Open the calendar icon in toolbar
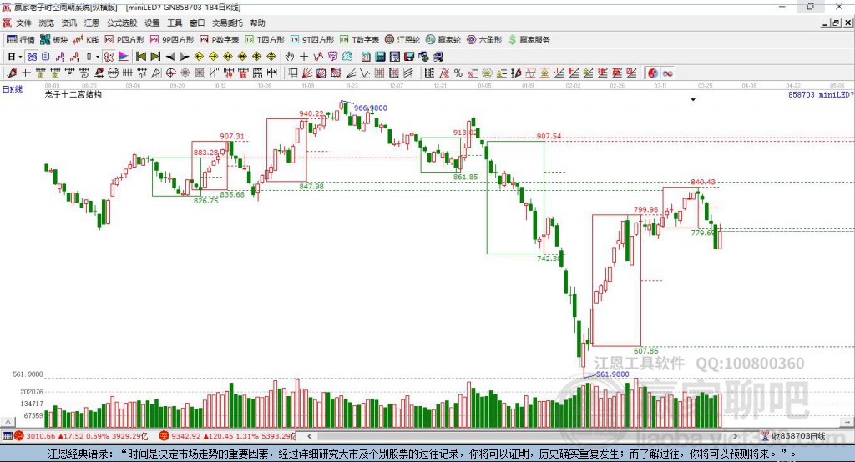The image size is (855, 462). [366, 57]
